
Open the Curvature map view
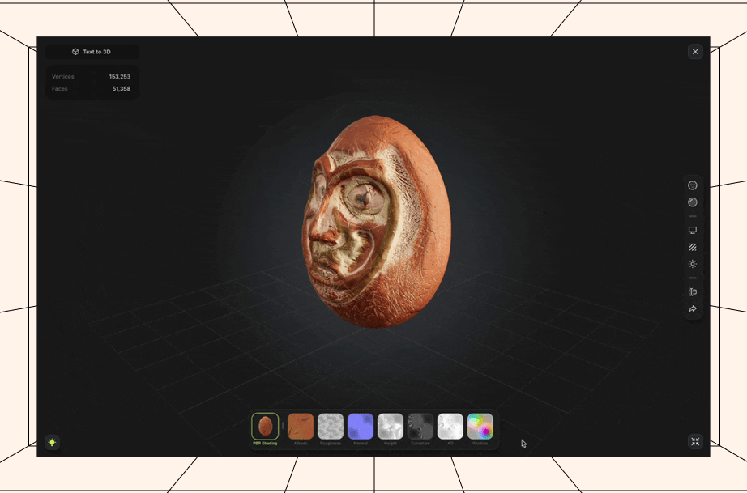point(420,427)
